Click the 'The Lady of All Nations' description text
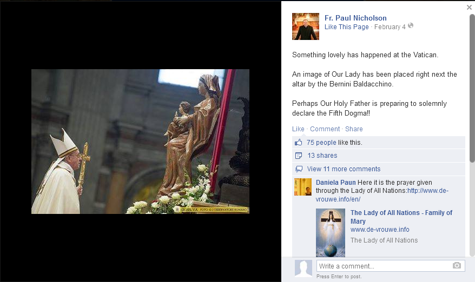Screen dimensions: 475x282 click(x=384, y=240)
